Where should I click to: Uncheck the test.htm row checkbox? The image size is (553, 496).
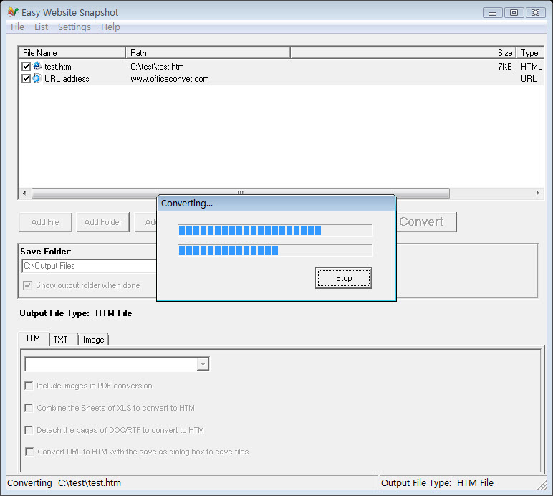tap(26, 67)
